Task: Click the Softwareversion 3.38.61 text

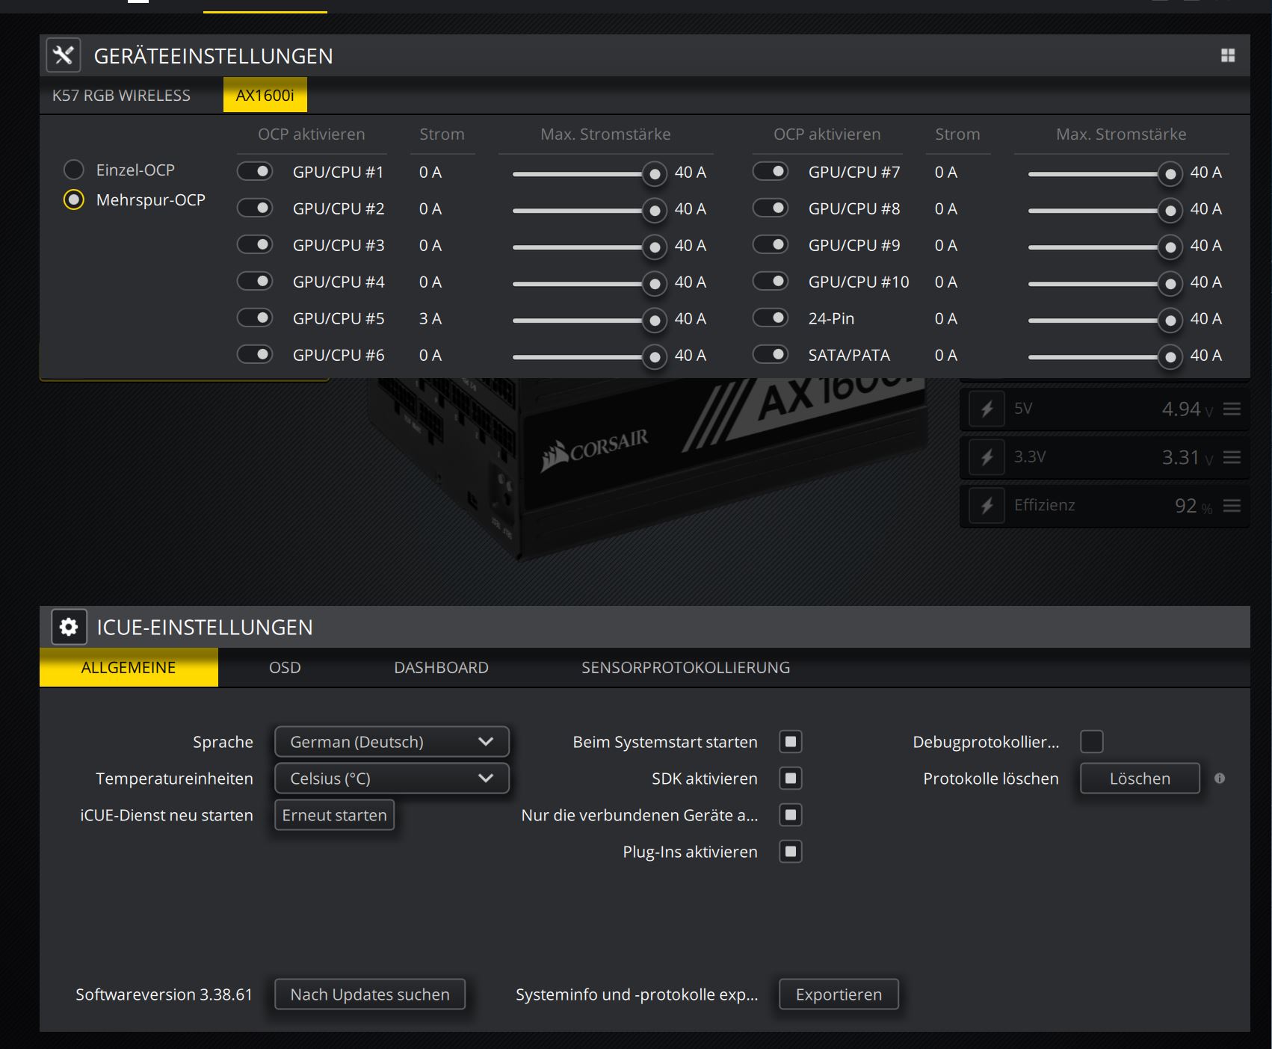Action: coord(164,994)
